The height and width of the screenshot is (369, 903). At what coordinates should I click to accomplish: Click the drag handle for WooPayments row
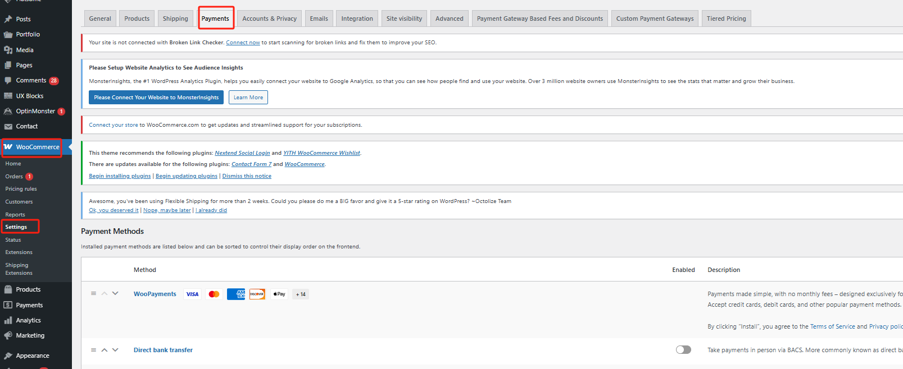point(93,294)
